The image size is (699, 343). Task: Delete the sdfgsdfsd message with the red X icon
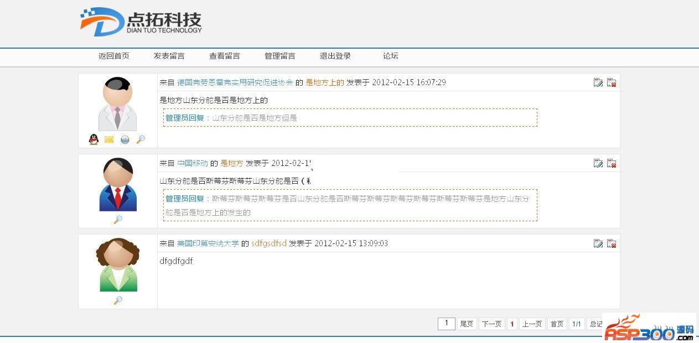tap(612, 243)
